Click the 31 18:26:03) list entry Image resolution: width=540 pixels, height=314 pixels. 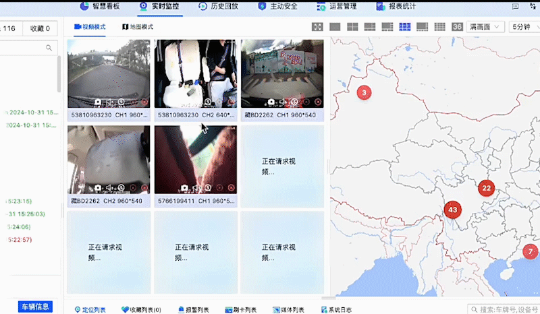tap(26, 214)
